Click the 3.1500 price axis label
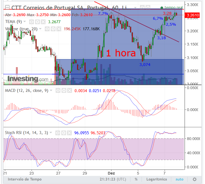The height and width of the screenshot is (184, 205). (x=193, y=44)
